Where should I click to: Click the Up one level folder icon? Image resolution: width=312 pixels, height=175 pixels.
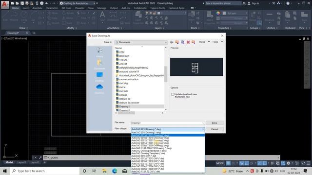[177, 42]
